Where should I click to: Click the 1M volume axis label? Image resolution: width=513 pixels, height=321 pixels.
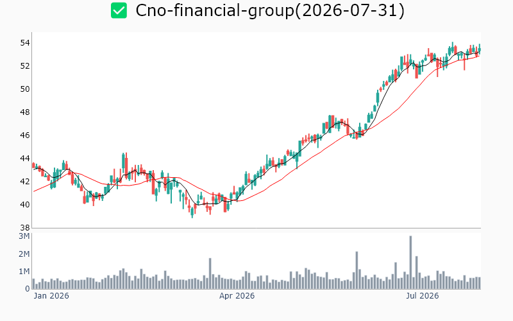[x=24, y=272]
